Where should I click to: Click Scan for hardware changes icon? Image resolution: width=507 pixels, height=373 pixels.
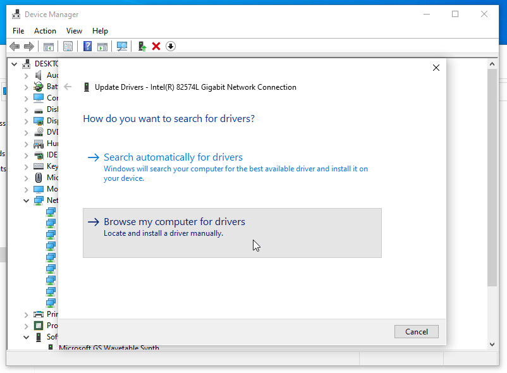pyautogui.click(x=122, y=47)
